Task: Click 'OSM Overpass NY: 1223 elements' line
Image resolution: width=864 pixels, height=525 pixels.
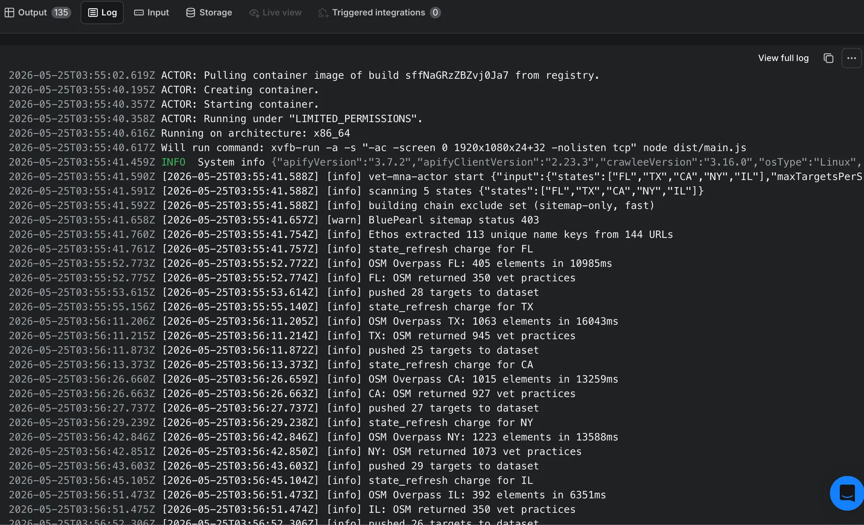Action: (x=313, y=437)
